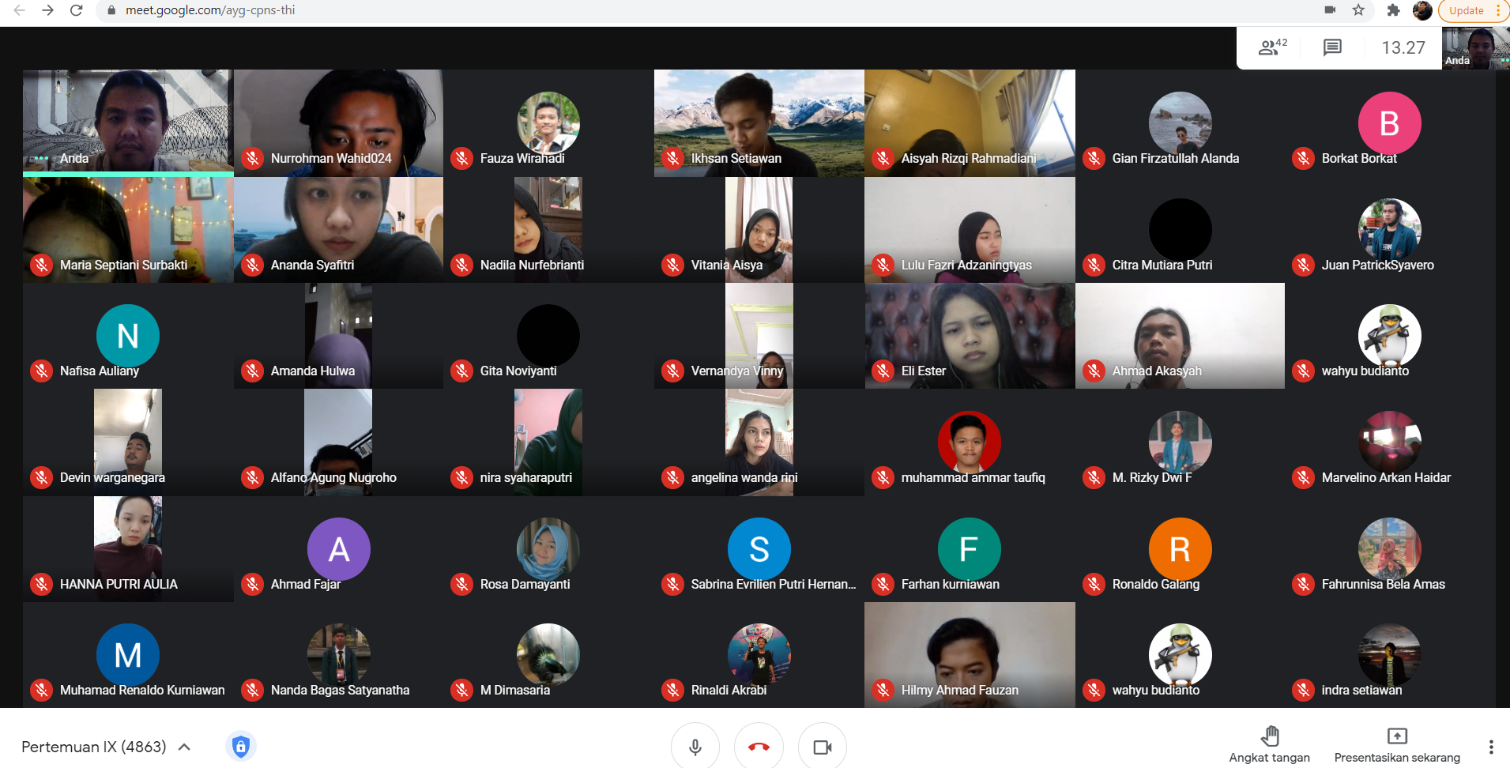Click the Chrome Update button
Screen dimensions: 1510x768
[1466, 10]
